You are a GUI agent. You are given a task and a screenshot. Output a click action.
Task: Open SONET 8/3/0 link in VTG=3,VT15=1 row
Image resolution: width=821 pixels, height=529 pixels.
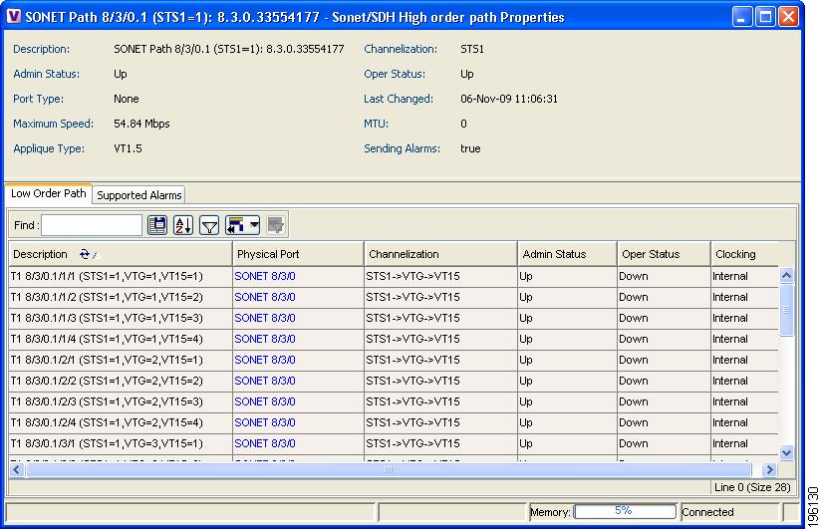265,443
